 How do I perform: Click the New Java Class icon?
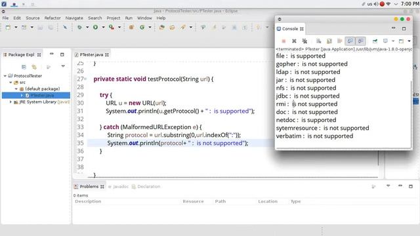(x=142, y=28)
